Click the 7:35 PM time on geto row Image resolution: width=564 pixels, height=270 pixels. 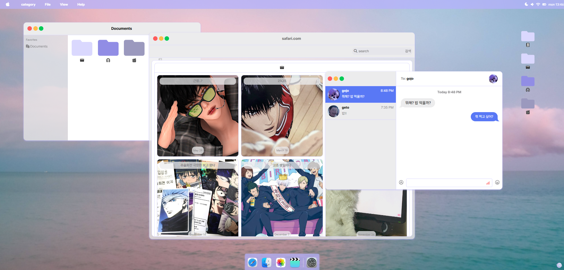pyautogui.click(x=387, y=107)
